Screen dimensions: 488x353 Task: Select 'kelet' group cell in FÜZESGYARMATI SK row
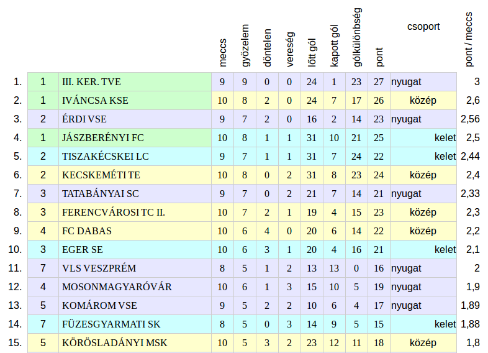[x=423, y=324]
